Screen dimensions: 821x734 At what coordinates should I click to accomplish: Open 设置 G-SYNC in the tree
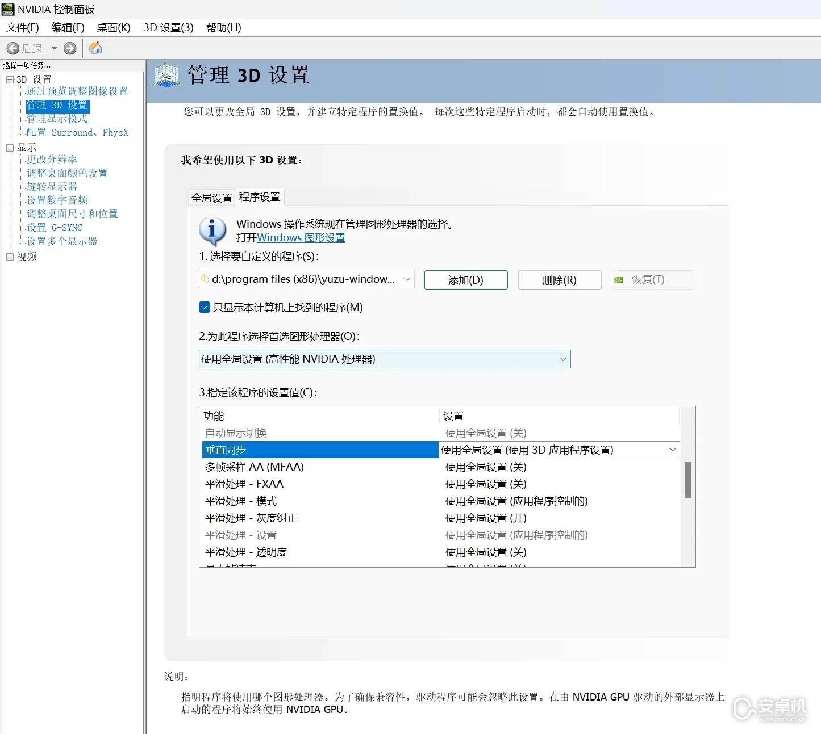pyautogui.click(x=55, y=228)
